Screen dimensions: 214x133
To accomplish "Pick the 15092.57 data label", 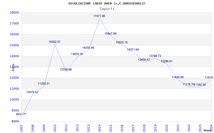I will click(55, 42).
